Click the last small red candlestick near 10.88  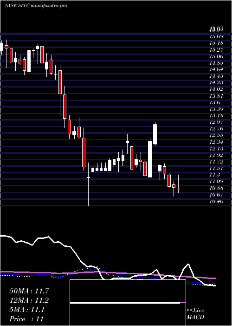pos(178,184)
